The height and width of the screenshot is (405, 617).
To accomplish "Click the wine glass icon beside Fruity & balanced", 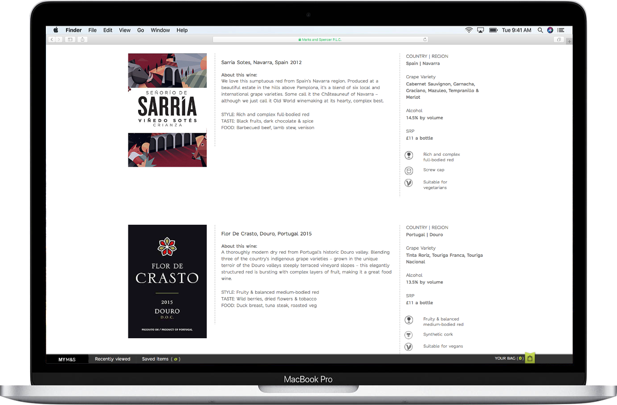I will coord(409,320).
